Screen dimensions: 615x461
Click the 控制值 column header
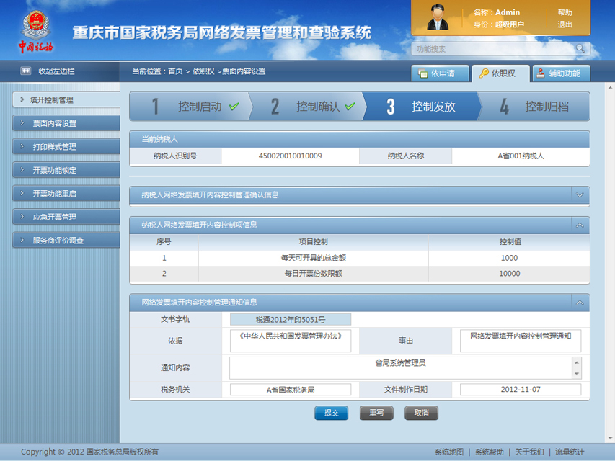click(x=510, y=242)
